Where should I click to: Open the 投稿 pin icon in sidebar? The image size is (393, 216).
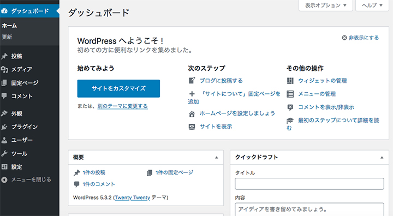(x=4, y=56)
